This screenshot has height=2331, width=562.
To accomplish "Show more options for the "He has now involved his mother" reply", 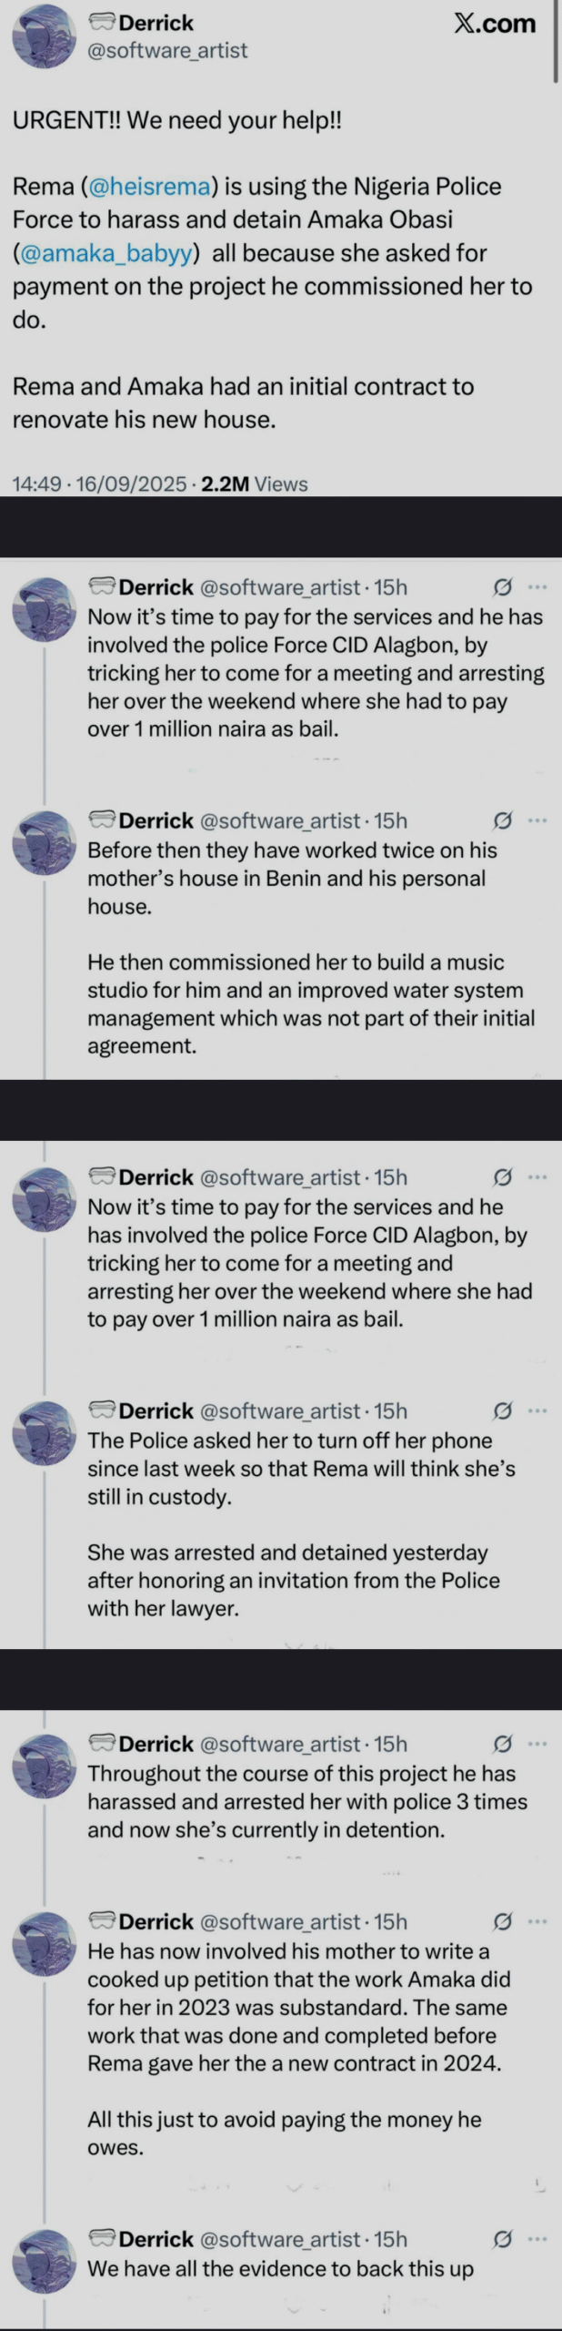I will point(537,1921).
